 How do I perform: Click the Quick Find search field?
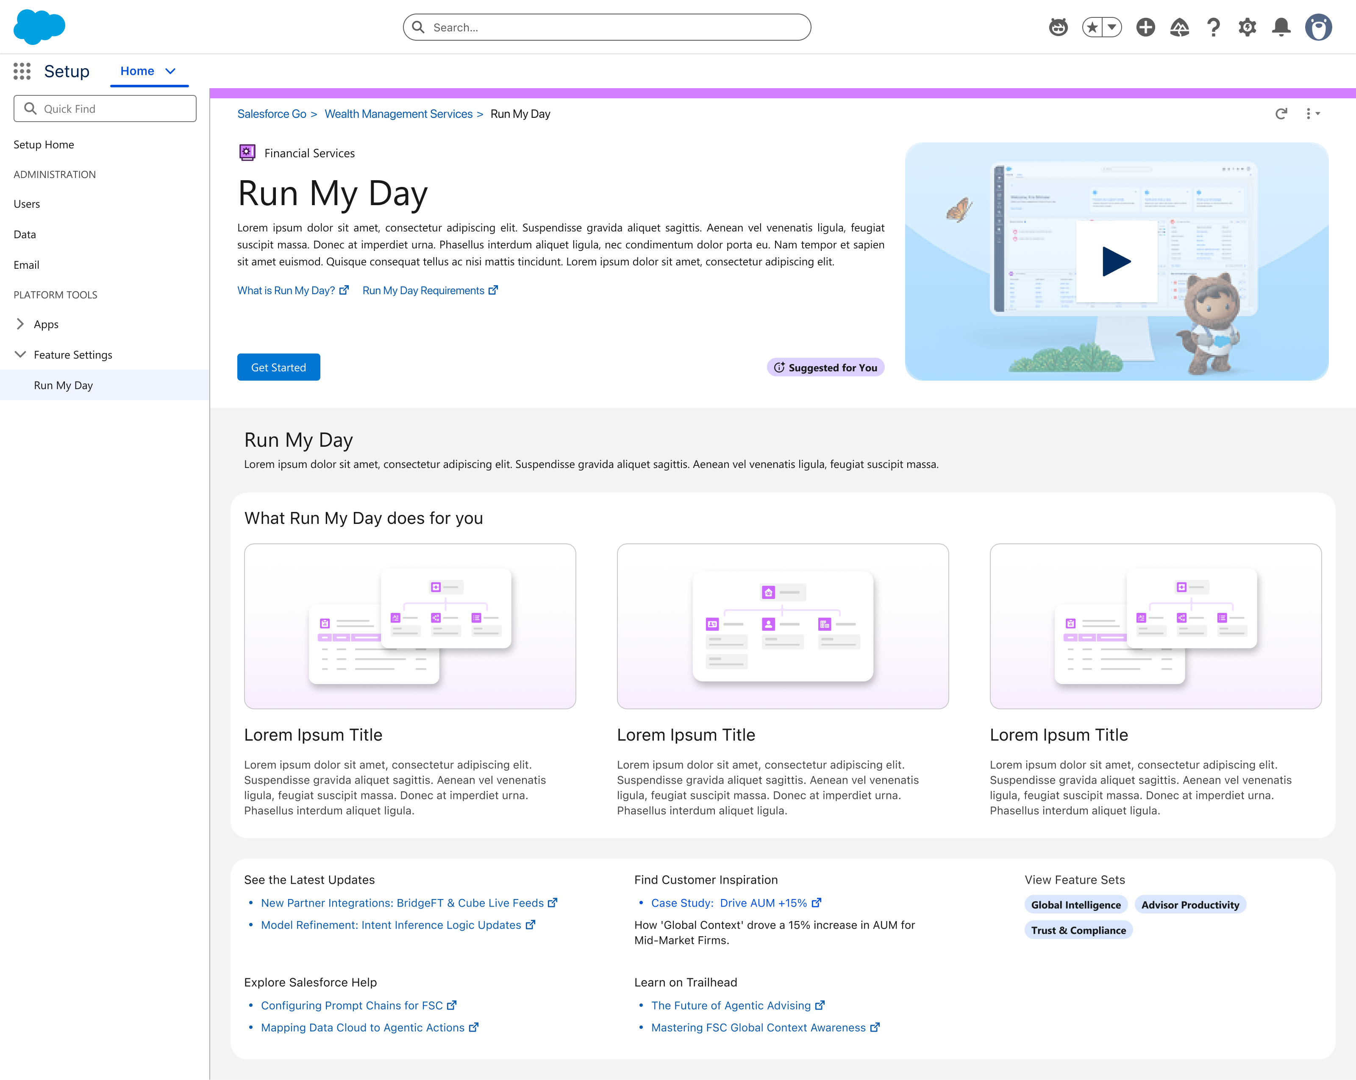click(105, 109)
